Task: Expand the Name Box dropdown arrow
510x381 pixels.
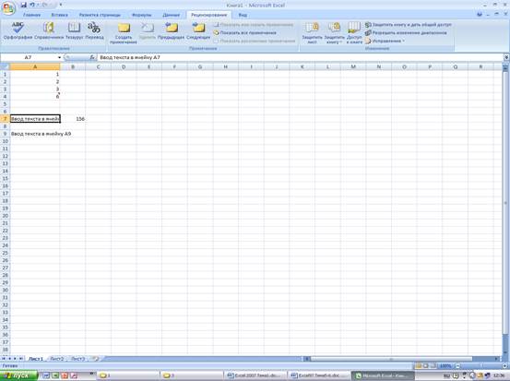Action: click(x=59, y=57)
